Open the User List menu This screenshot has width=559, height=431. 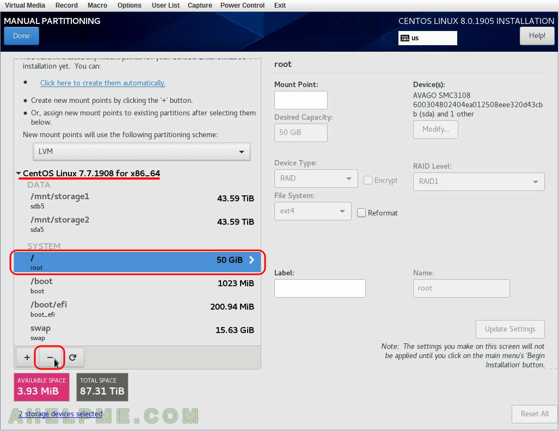pos(165,5)
